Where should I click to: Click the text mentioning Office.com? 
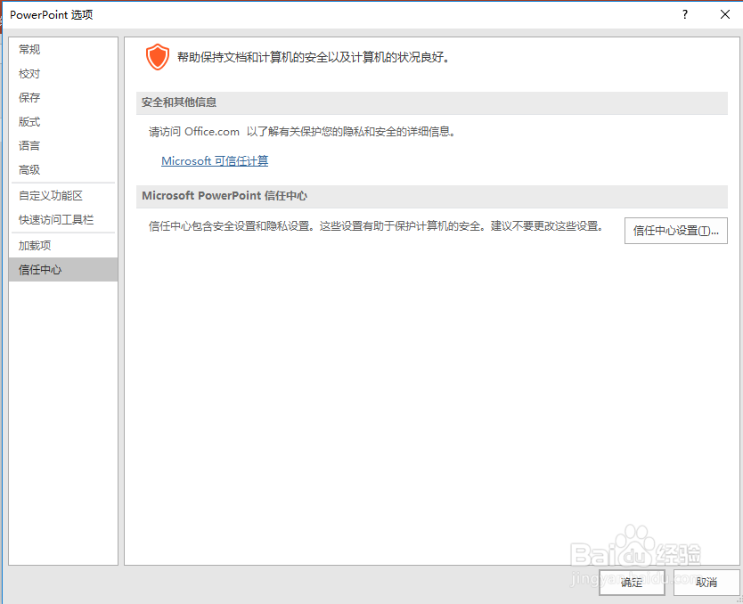coord(302,132)
